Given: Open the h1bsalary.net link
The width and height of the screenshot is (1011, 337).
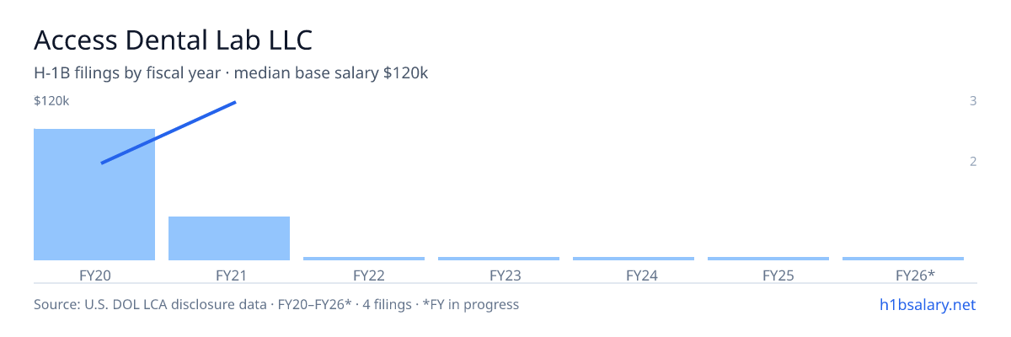Looking at the screenshot, I should click(927, 304).
